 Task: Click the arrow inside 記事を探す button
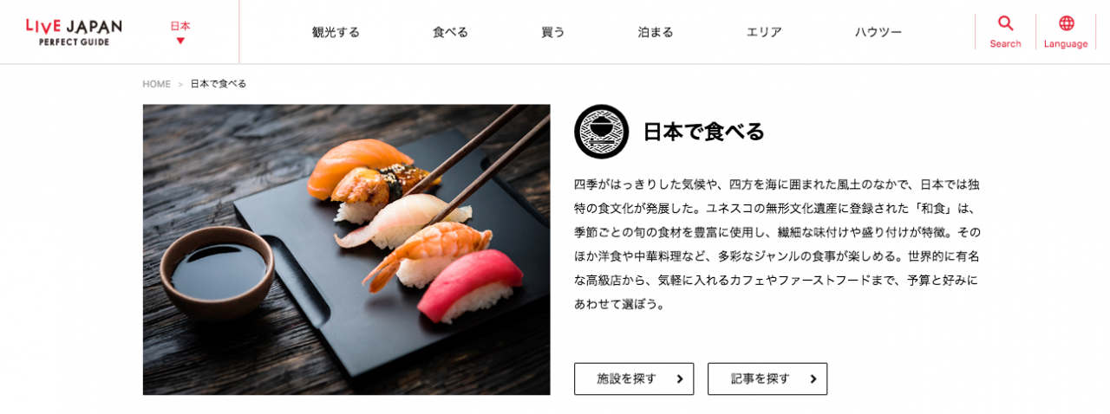click(813, 379)
